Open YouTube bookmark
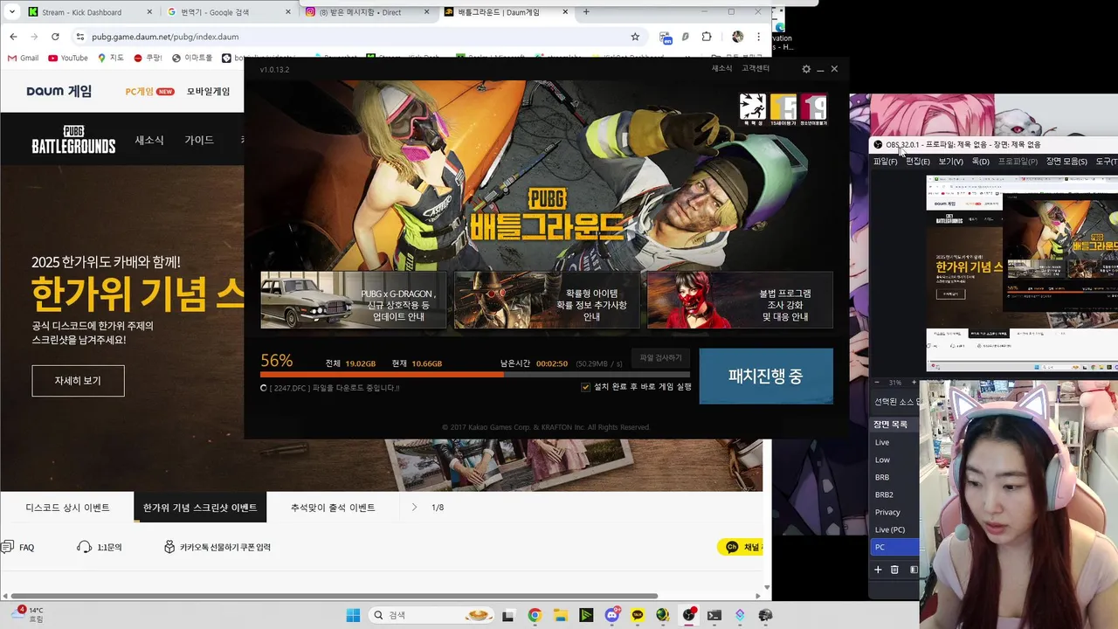 pos(68,58)
